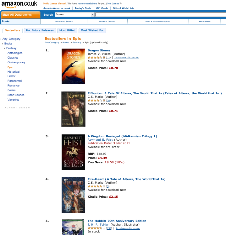Viewport: 226px width, 235px height.
Task: Click the Fire-Heart star rating
Action: tap(94, 186)
